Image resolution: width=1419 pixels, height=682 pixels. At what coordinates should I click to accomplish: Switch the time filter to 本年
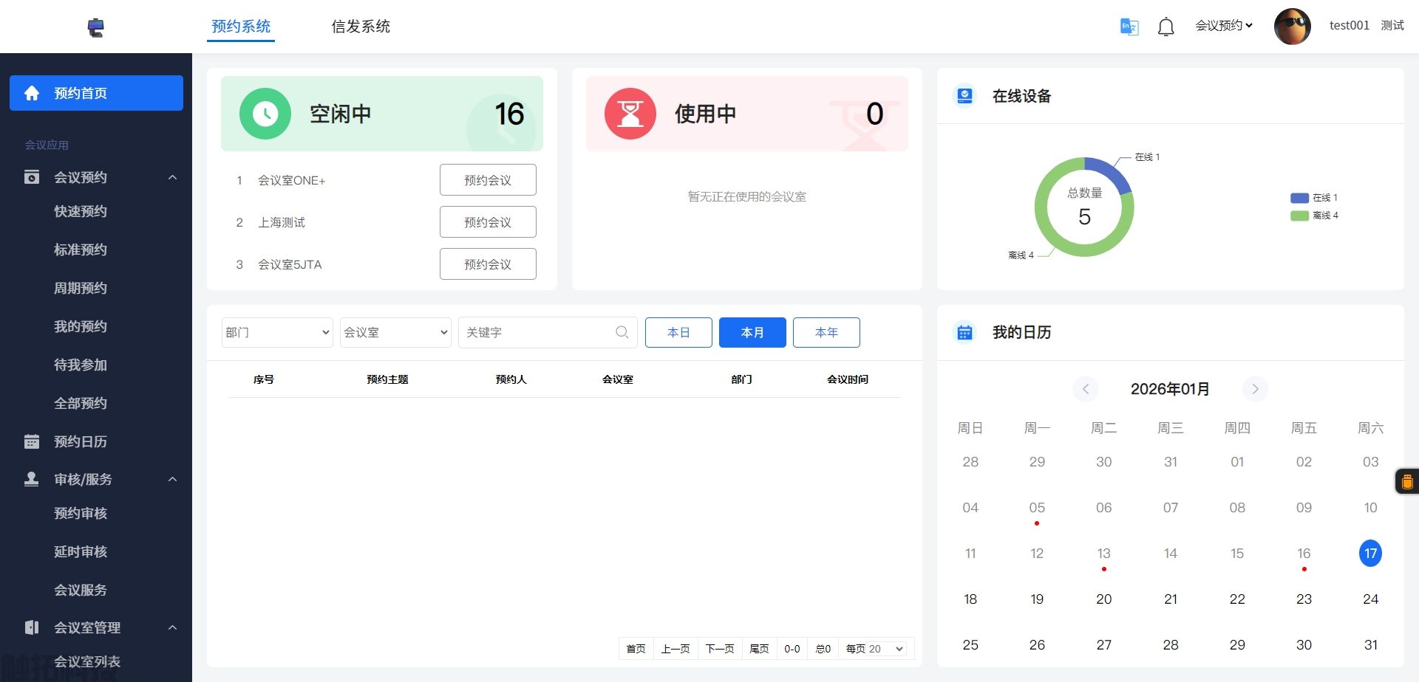coord(826,332)
